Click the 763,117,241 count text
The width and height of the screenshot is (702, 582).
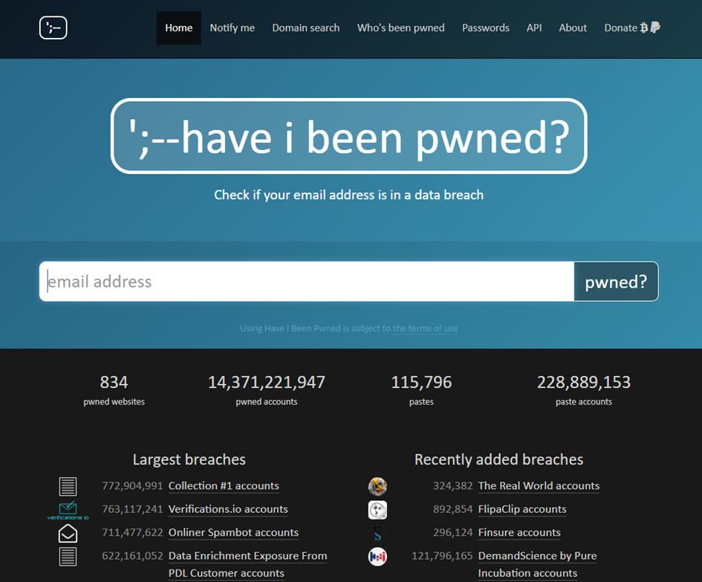tap(132, 509)
